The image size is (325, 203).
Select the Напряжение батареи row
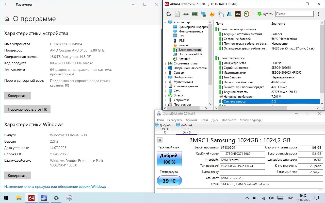[x=269, y=97]
